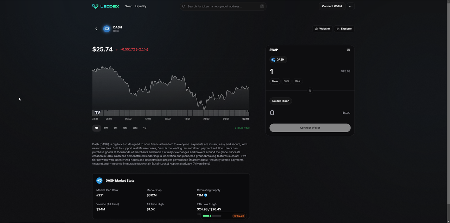The width and height of the screenshot is (450, 223).
Task: Open the Select Token picker
Action: (281, 101)
